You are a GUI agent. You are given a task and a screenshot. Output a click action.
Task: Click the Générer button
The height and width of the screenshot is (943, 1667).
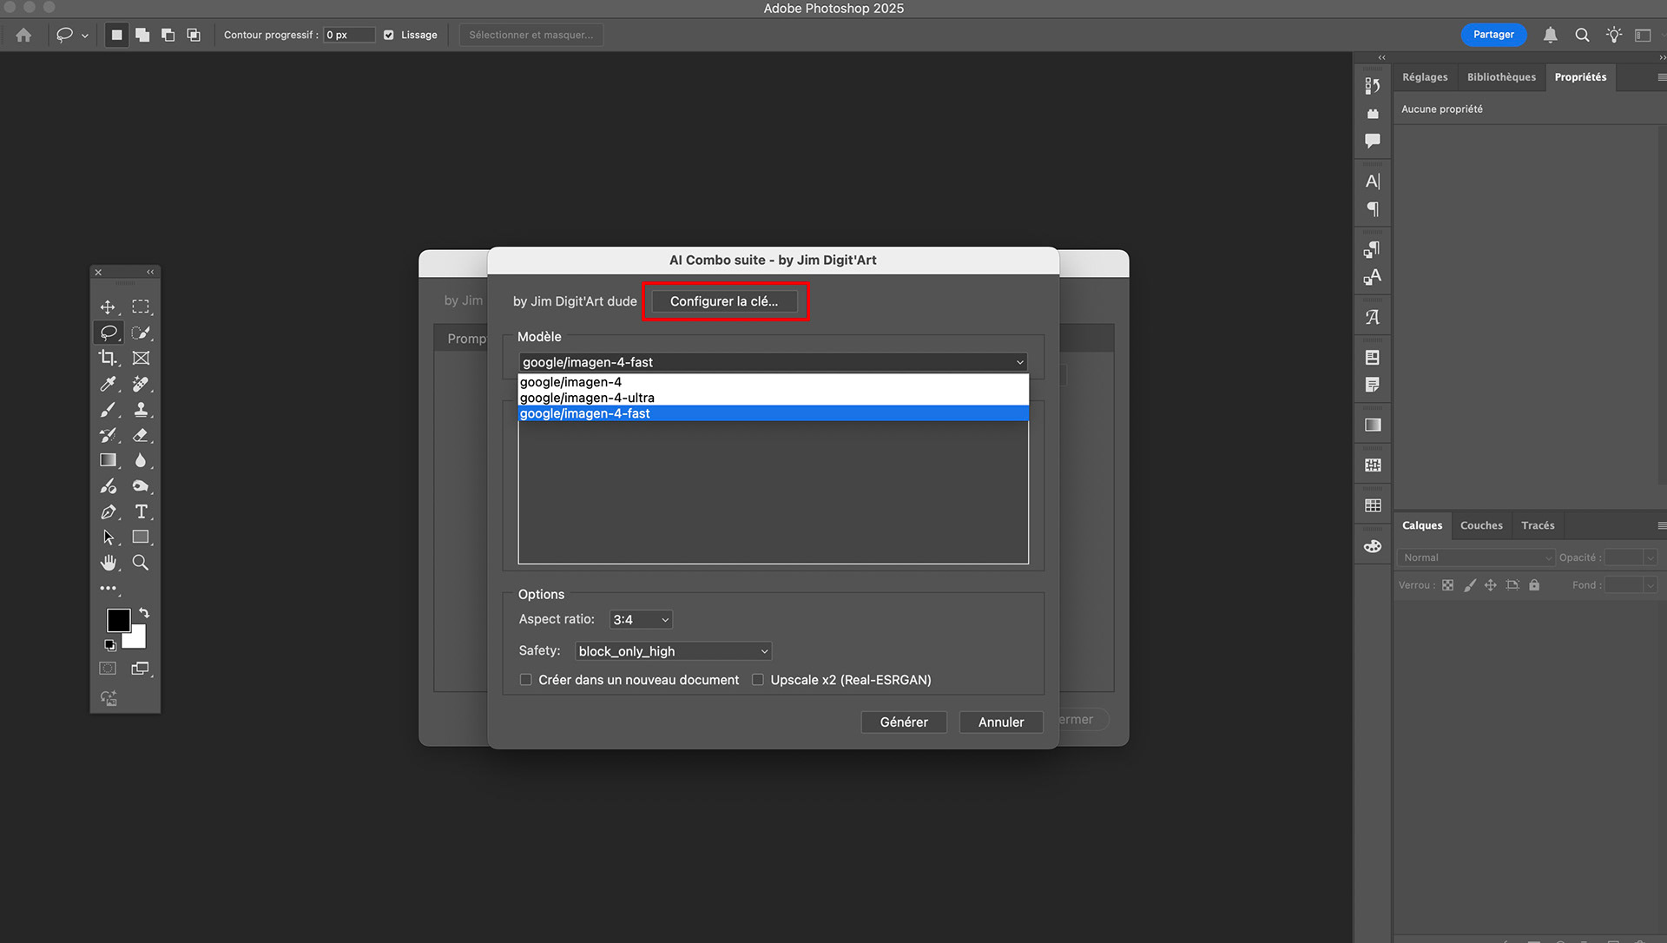point(904,722)
